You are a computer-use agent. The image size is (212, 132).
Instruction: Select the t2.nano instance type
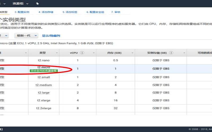(44, 60)
